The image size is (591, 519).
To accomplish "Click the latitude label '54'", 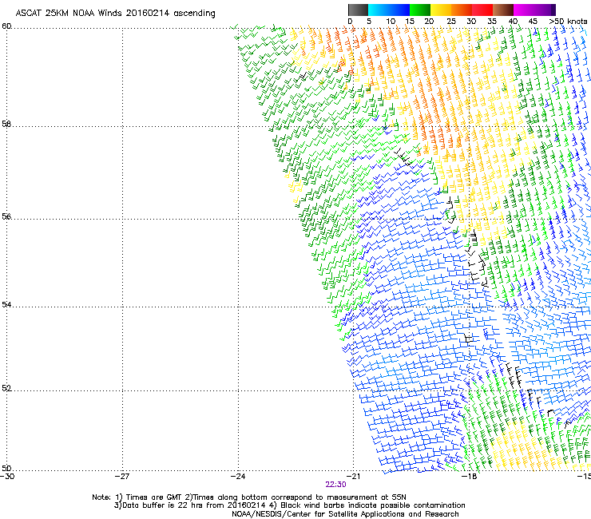I will 6,304.
